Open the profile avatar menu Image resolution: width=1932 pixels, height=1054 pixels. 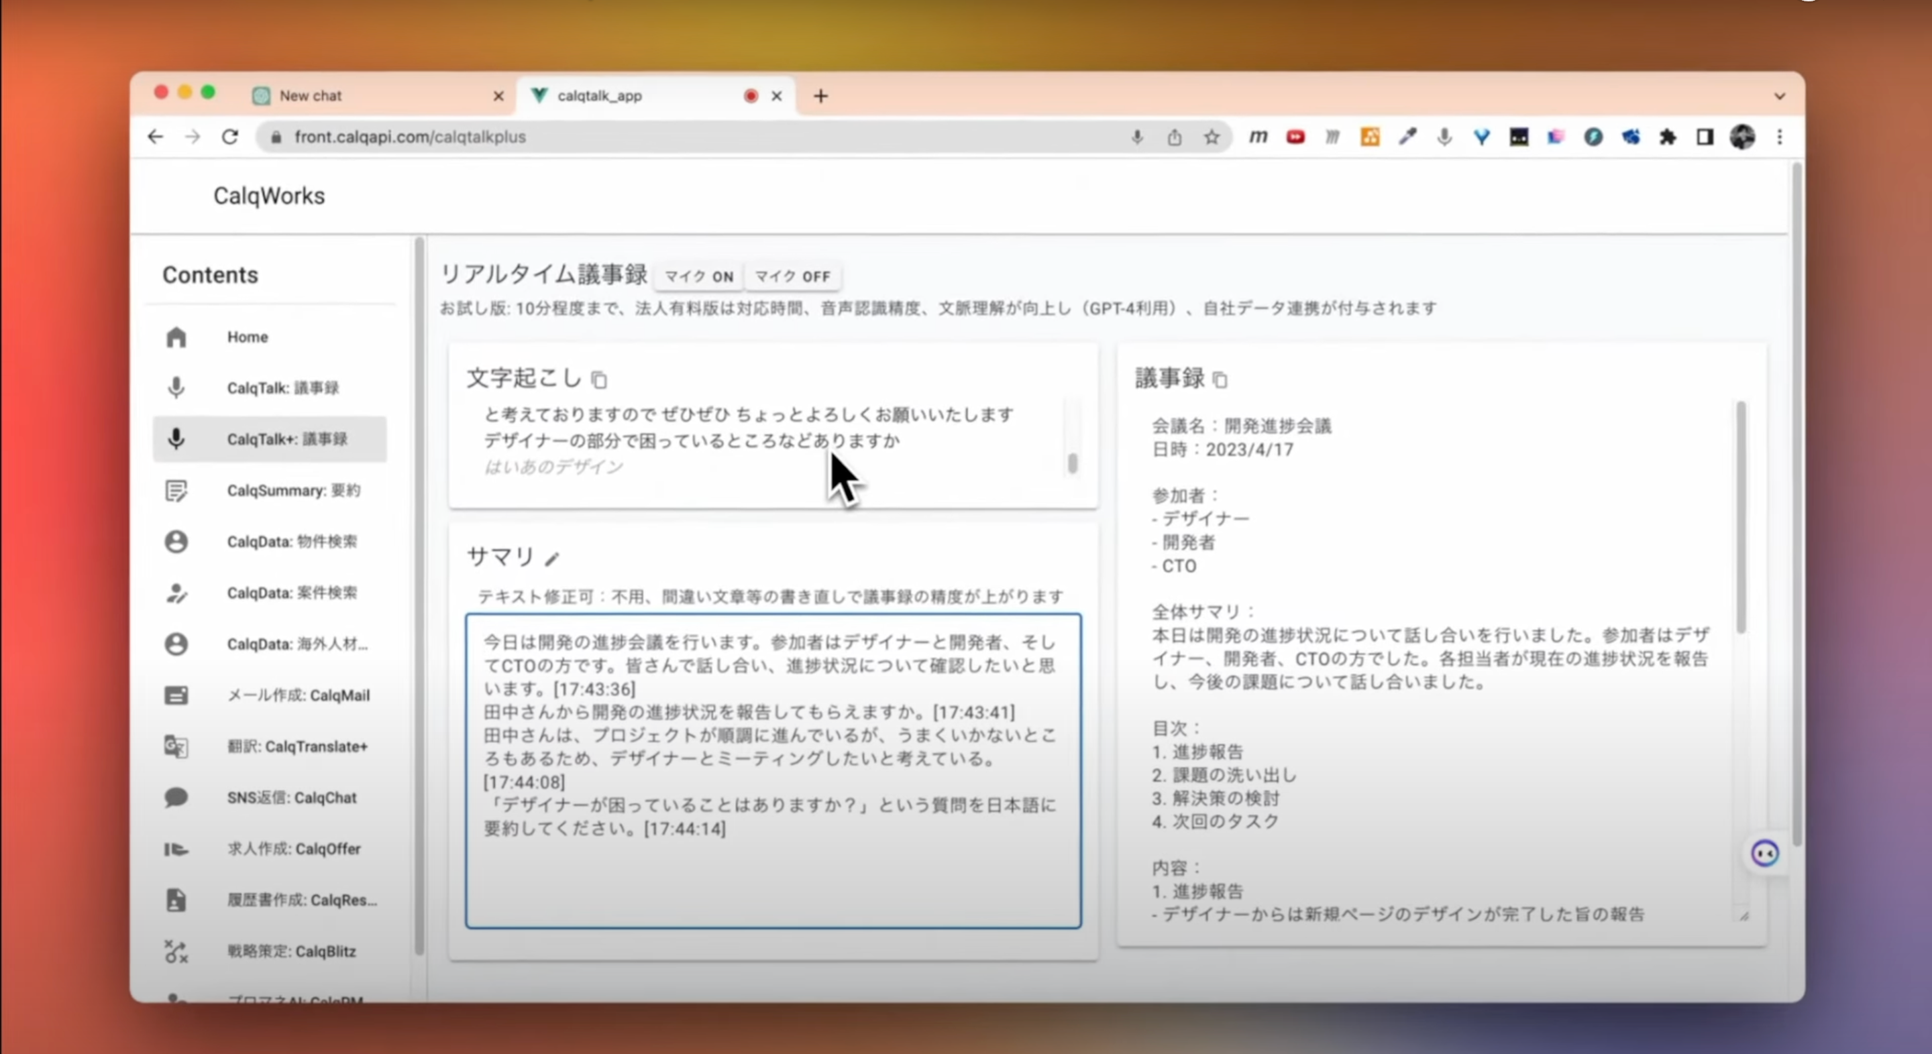pyautogui.click(x=1742, y=137)
